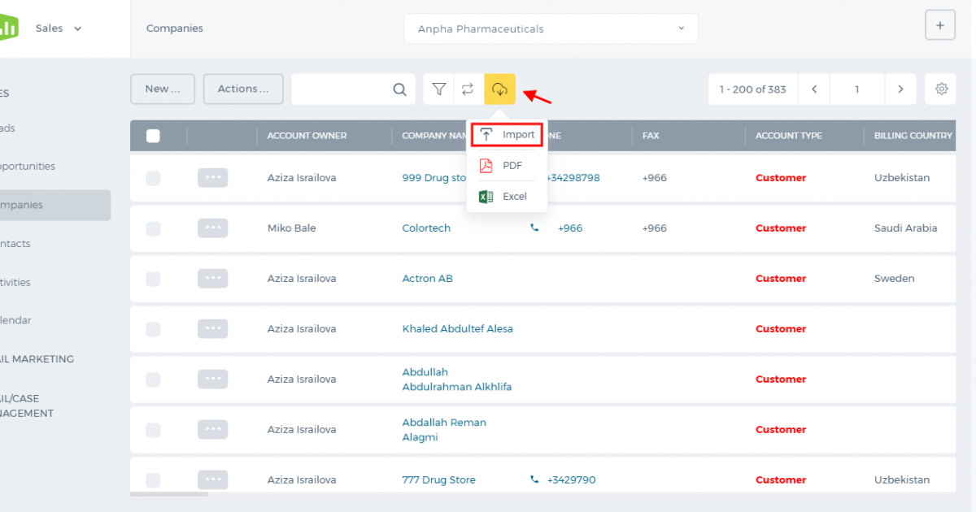This screenshot has width=976, height=512.
Task: Click the +34298798 phone number
Action: tap(573, 178)
